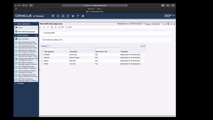Click the maximize grid icon above the table
213x120 pixels.
[x=144, y=46]
